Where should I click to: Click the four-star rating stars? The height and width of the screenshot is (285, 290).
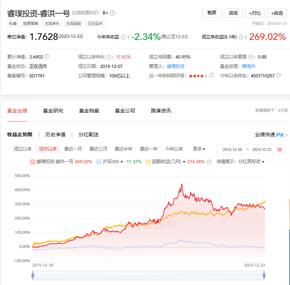(198, 76)
